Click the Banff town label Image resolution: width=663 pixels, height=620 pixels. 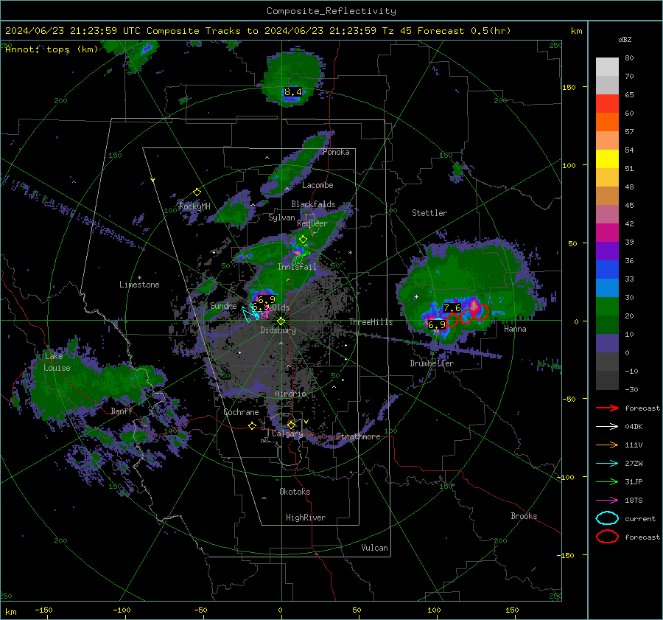122,411
